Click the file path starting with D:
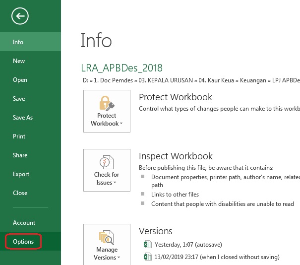Viewport: 300px width, 265px height. [x=191, y=80]
